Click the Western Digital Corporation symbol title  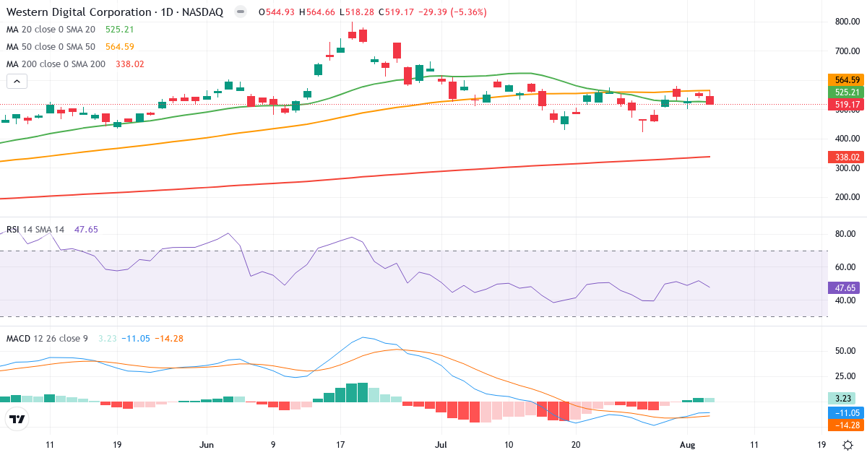pos(114,12)
